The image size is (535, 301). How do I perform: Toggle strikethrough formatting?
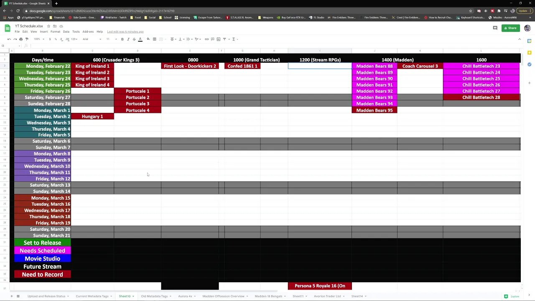click(134, 39)
